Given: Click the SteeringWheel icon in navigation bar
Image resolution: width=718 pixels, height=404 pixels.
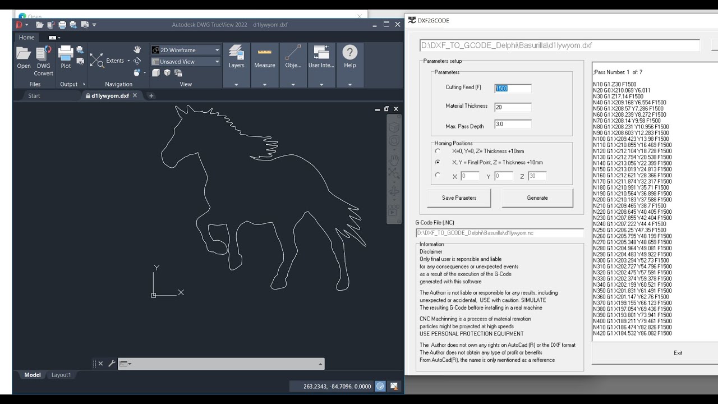Looking at the screenshot, I should click(x=394, y=140).
